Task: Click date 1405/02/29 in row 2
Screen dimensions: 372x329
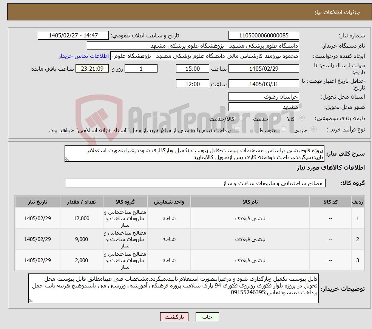Action: click(37, 239)
